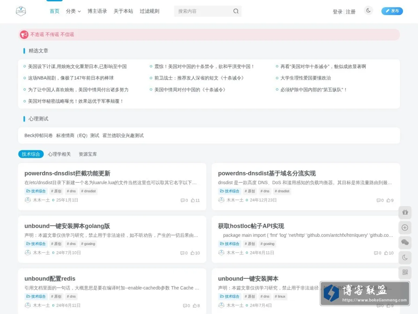Click like icon on unbound配置redis card

pos(195,306)
